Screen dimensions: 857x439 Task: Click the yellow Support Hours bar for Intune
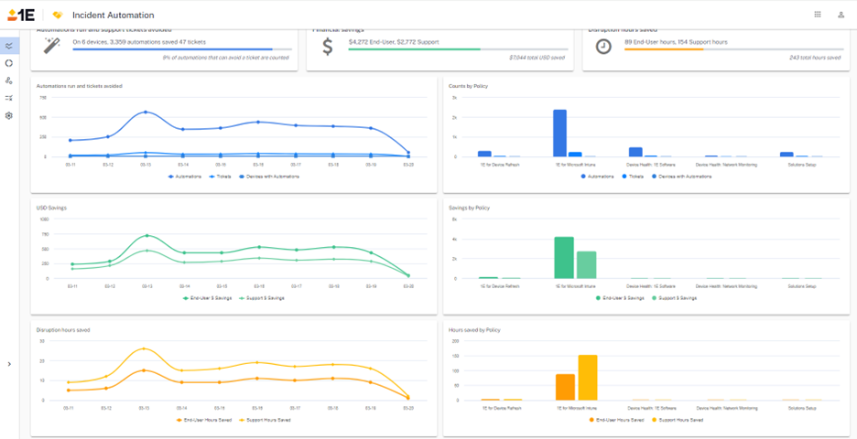point(587,377)
